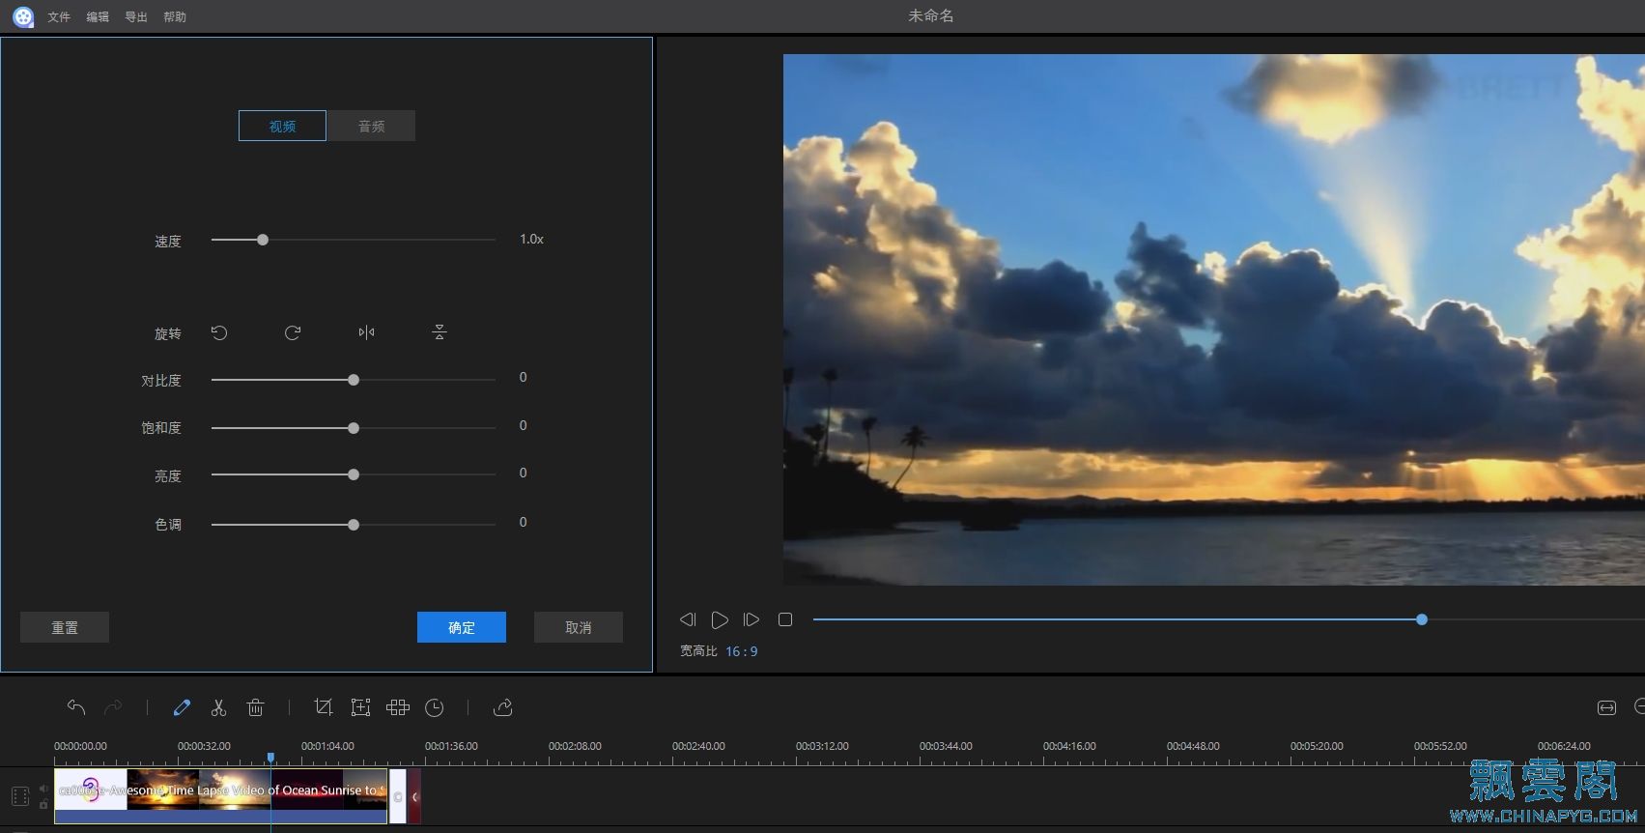The height and width of the screenshot is (833, 1645).
Task: Rotate video clockwise
Action: (293, 332)
